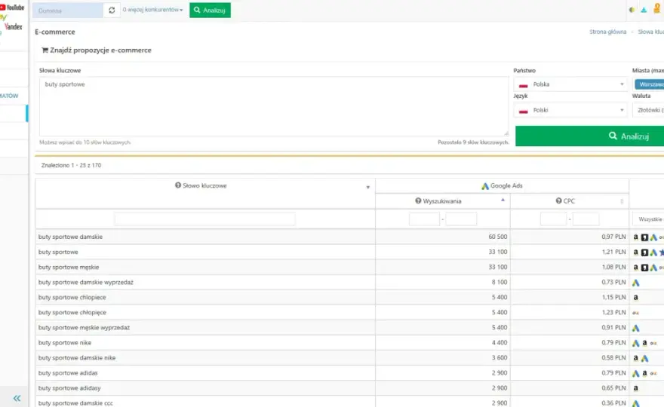This screenshot has width=664, height=407.
Task: Click the 0,58 PLN CPC value
Action: [x=613, y=358]
